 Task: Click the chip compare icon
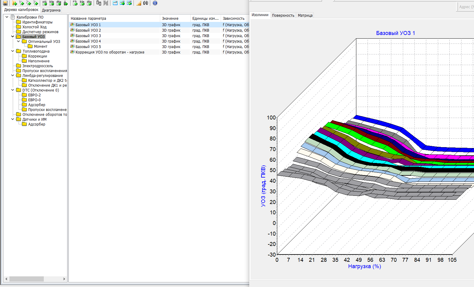coord(99,3)
